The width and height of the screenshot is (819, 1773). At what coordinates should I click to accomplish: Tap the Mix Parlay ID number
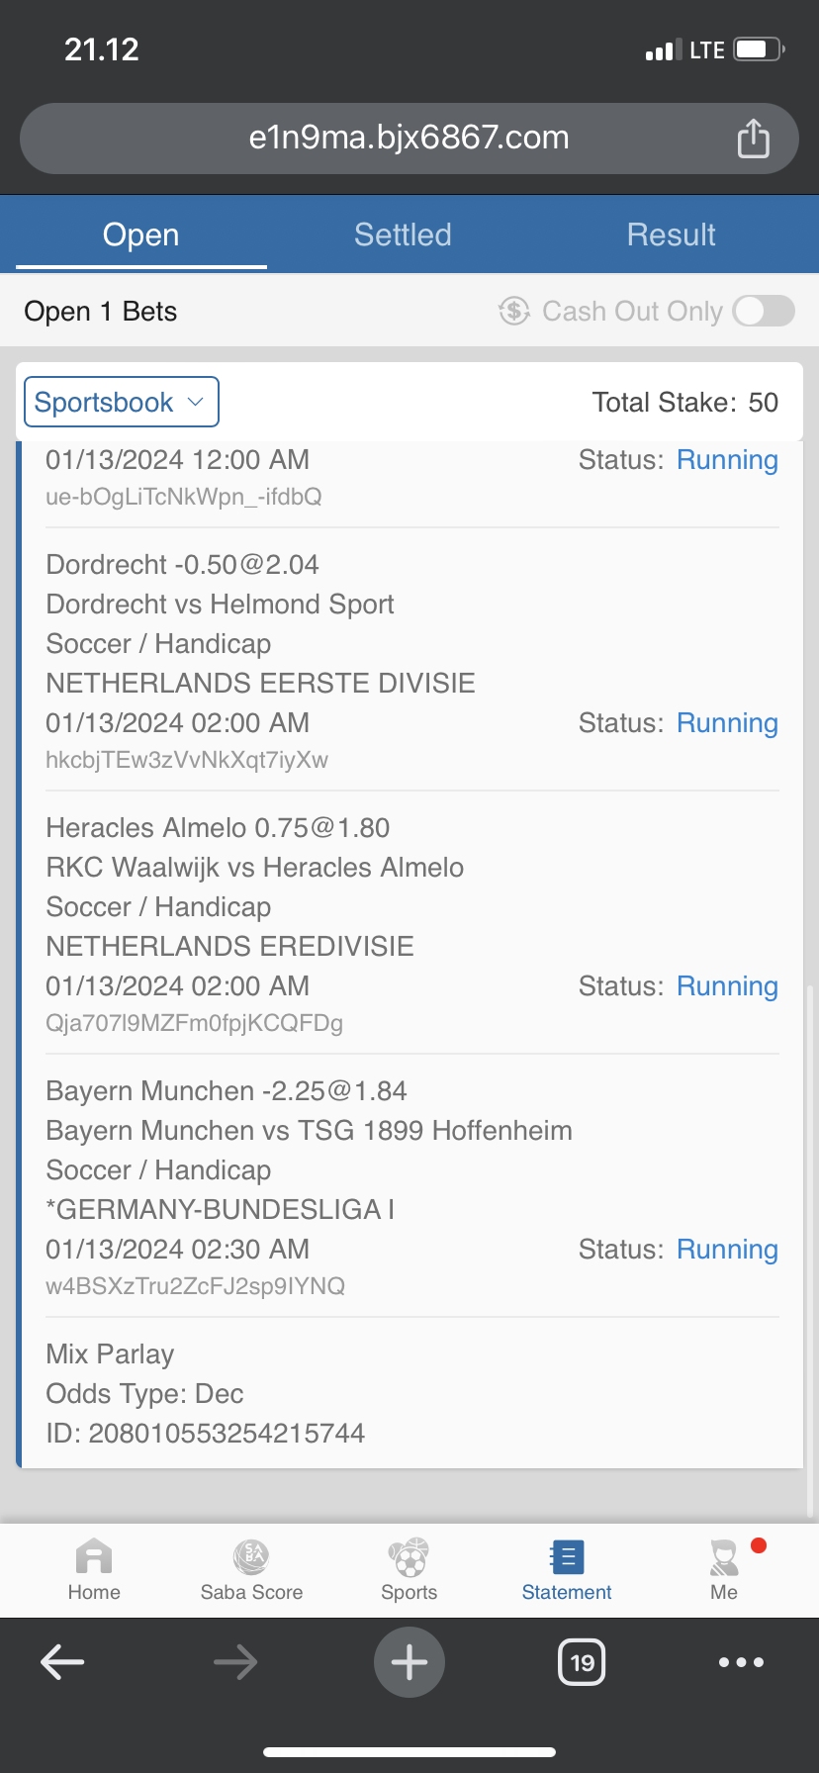(x=227, y=1434)
